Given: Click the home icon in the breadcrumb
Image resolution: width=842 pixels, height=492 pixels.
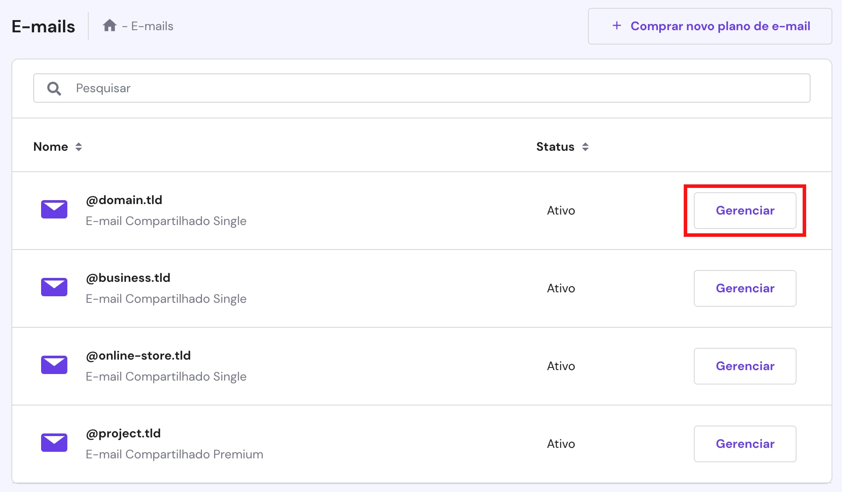Looking at the screenshot, I should (109, 25).
